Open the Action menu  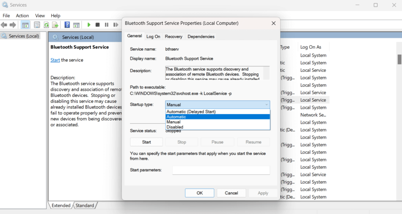click(x=22, y=16)
